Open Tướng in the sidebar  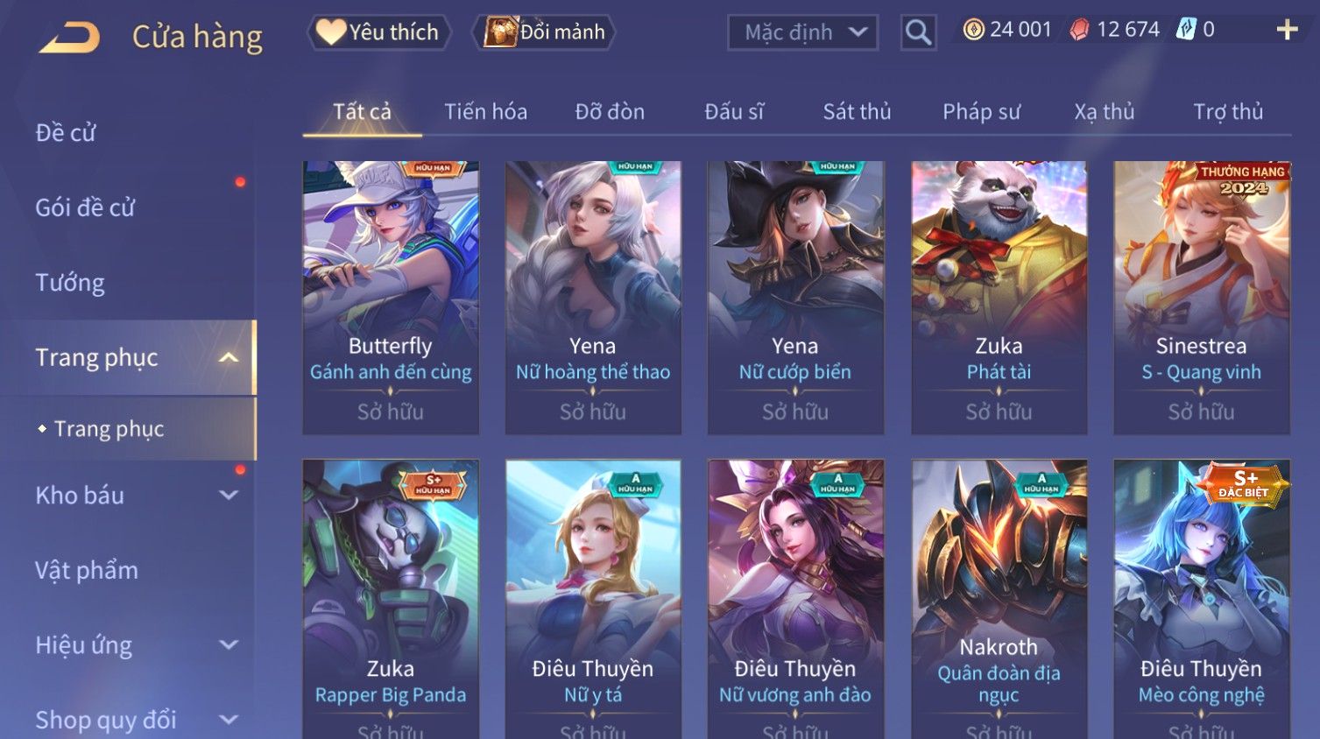click(70, 283)
